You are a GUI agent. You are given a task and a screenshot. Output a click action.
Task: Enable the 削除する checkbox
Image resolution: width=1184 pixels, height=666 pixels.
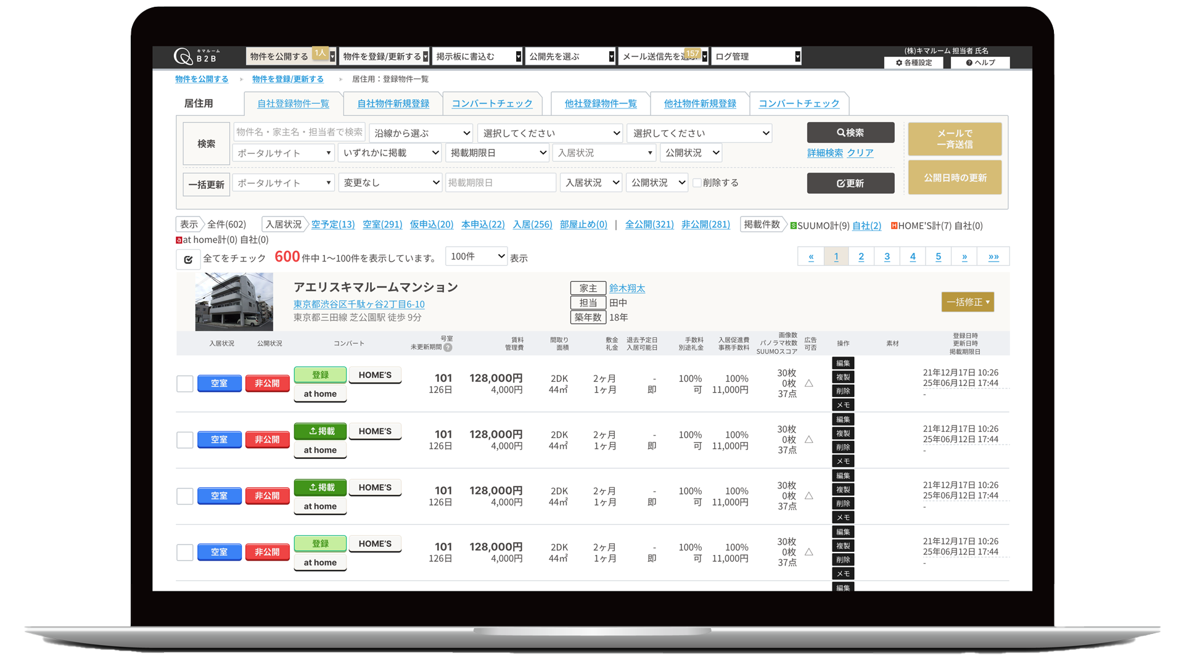click(x=696, y=183)
